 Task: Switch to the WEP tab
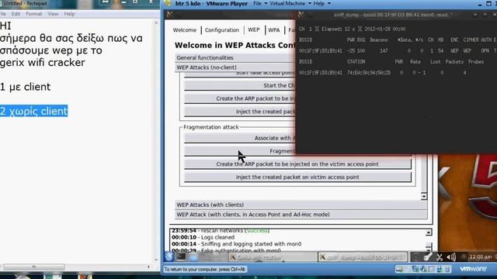(254, 29)
